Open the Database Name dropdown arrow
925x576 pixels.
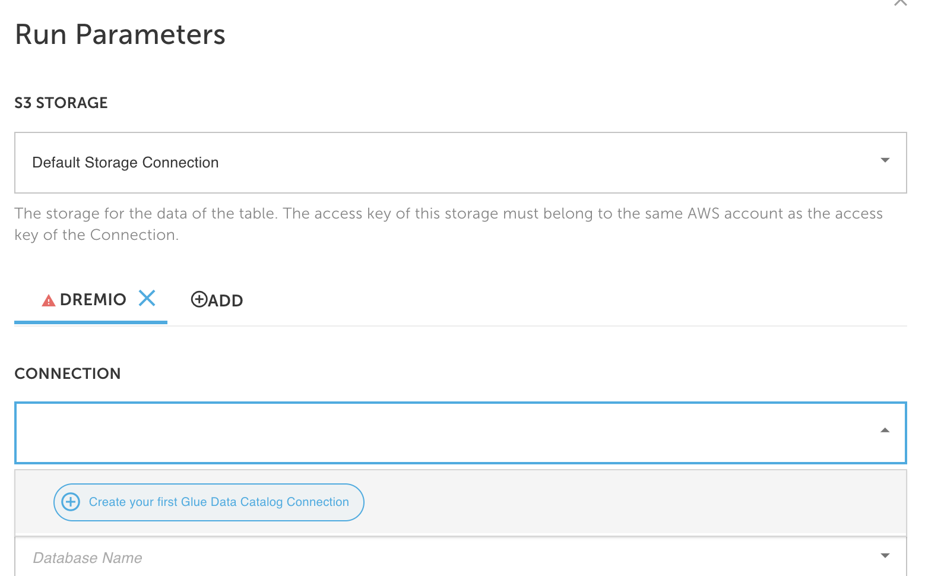(x=885, y=556)
